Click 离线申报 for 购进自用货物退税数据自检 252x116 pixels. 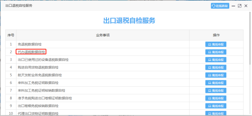[216, 67]
